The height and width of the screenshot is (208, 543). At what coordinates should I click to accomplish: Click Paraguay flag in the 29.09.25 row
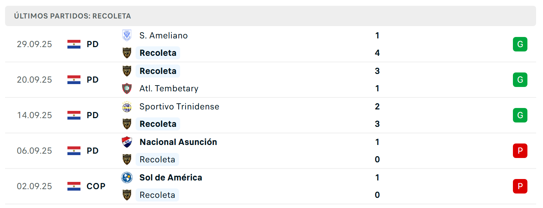tap(74, 44)
